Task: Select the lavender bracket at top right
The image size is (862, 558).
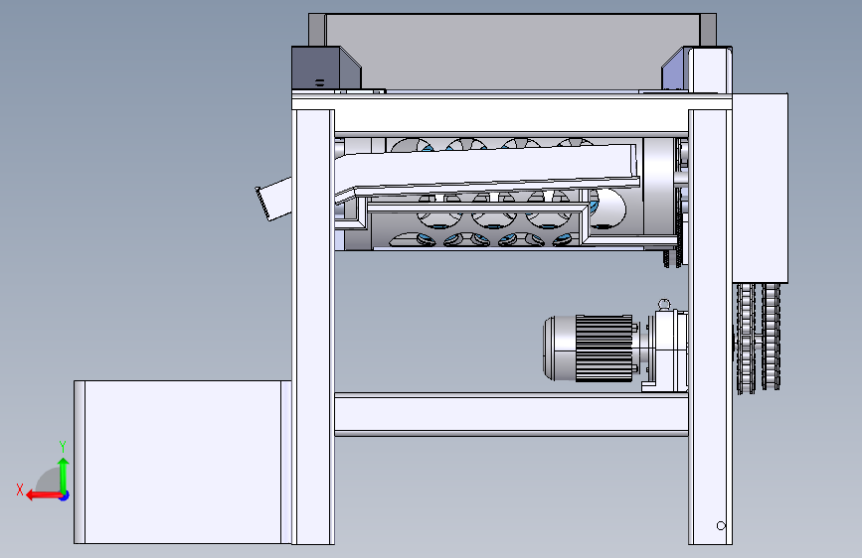Action: [675, 69]
